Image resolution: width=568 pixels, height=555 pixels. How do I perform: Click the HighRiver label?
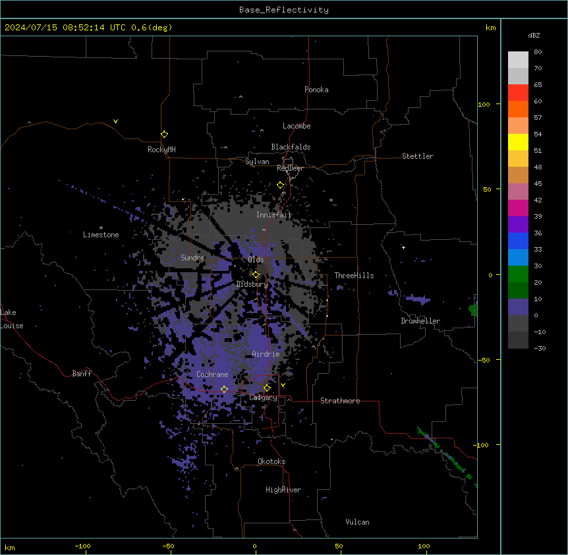pos(283,490)
